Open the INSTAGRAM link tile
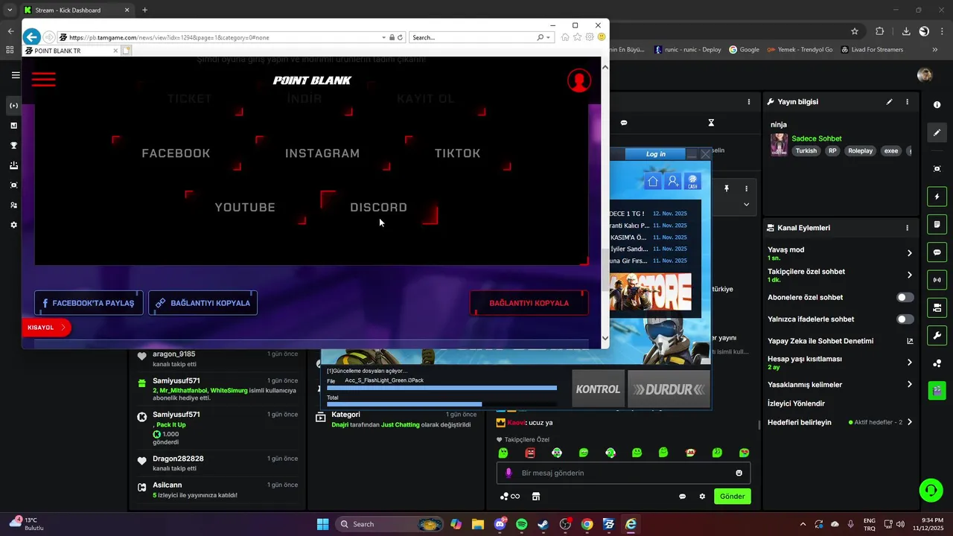Image resolution: width=953 pixels, height=536 pixels. [x=322, y=153]
